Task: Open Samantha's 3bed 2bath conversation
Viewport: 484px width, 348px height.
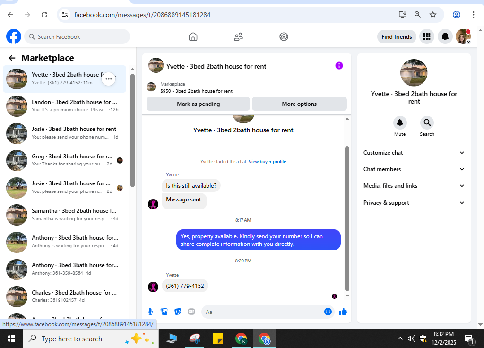Action: pos(64,215)
